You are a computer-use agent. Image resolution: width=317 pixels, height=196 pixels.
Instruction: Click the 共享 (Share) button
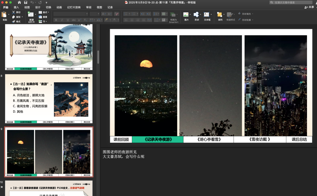coord(309,7)
